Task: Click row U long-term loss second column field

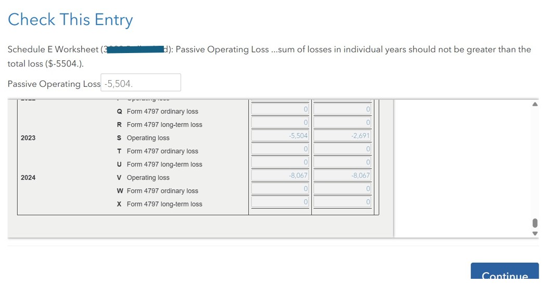Action: click(x=342, y=162)
